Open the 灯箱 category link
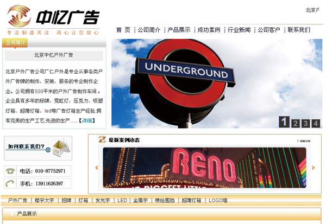The height and width of the screenshot is (224, 326). 83,201
